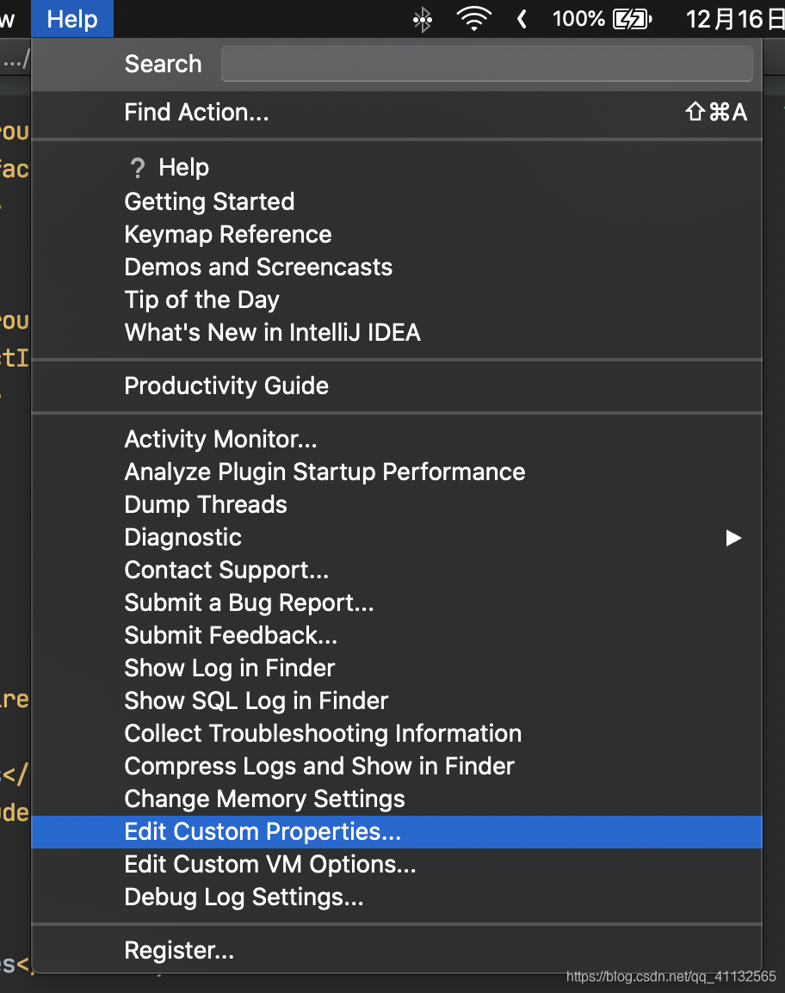
Task: Click the left chevron icon in menu bar
Action: coord(522,19)
